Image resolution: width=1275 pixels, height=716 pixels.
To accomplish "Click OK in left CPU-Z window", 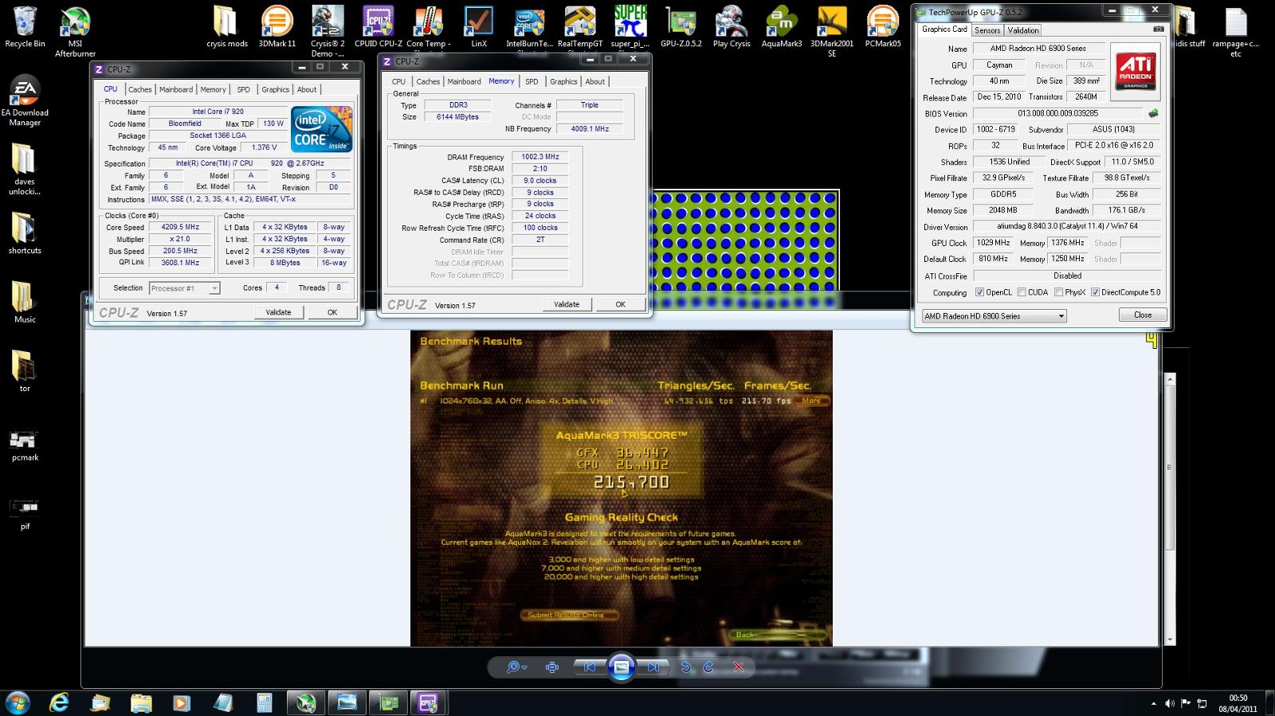I will (x=332, y=312).
